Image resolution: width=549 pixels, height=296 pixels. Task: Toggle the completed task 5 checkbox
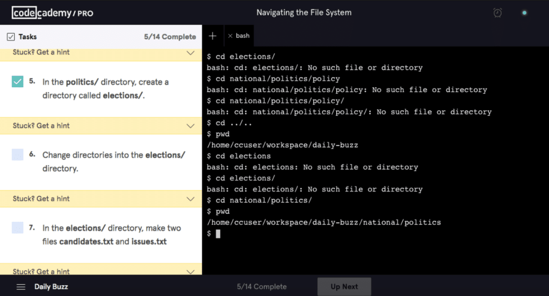(x=18, y=81)
